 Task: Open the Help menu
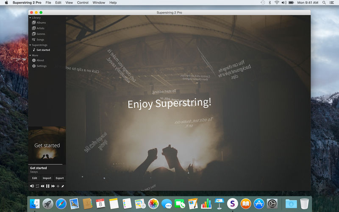click(113, 3)
